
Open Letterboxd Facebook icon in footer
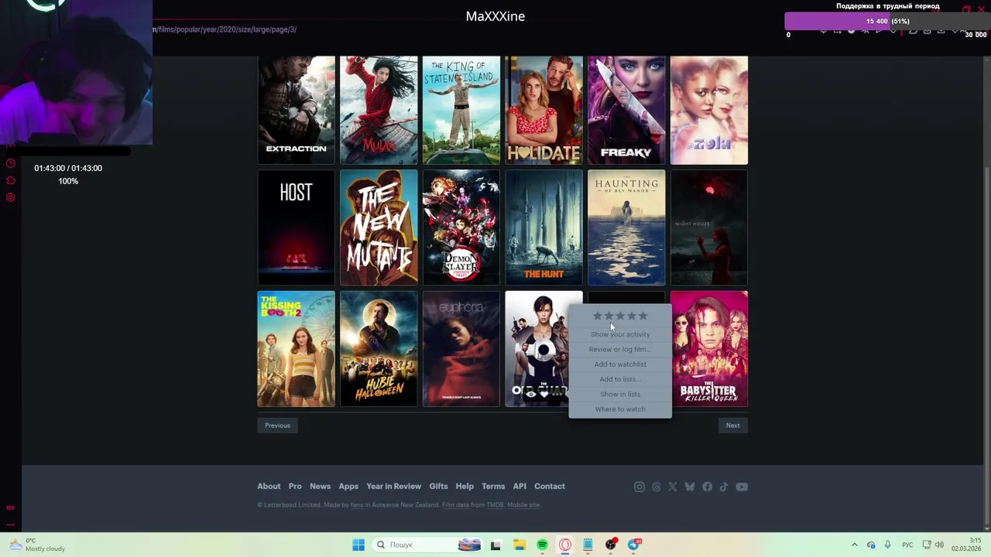(707, 487)
